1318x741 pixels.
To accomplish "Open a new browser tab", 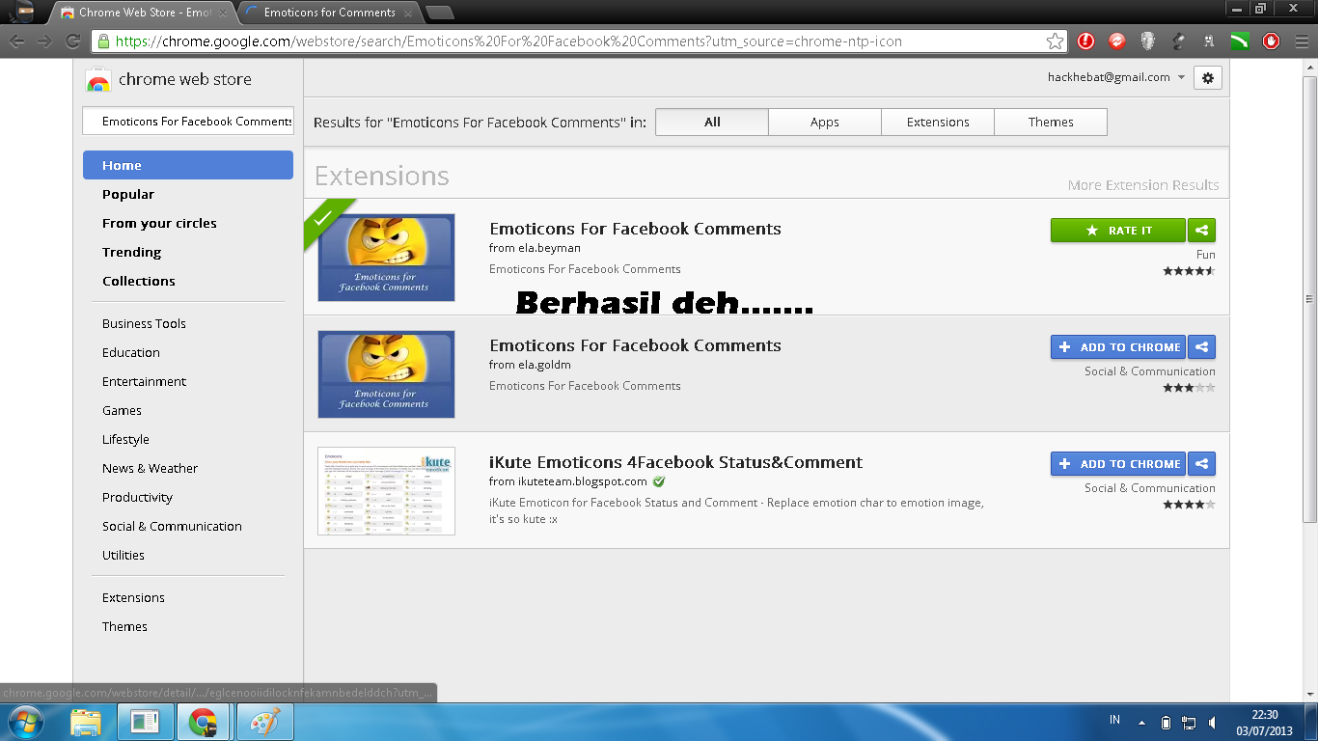I will 439,13.
